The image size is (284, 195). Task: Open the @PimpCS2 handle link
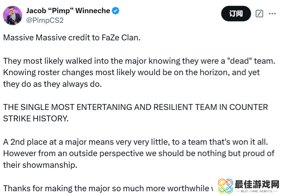point(45,20)
